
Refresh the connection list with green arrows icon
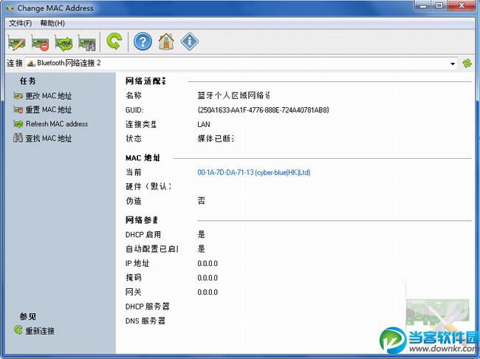(x=467, y=64)
